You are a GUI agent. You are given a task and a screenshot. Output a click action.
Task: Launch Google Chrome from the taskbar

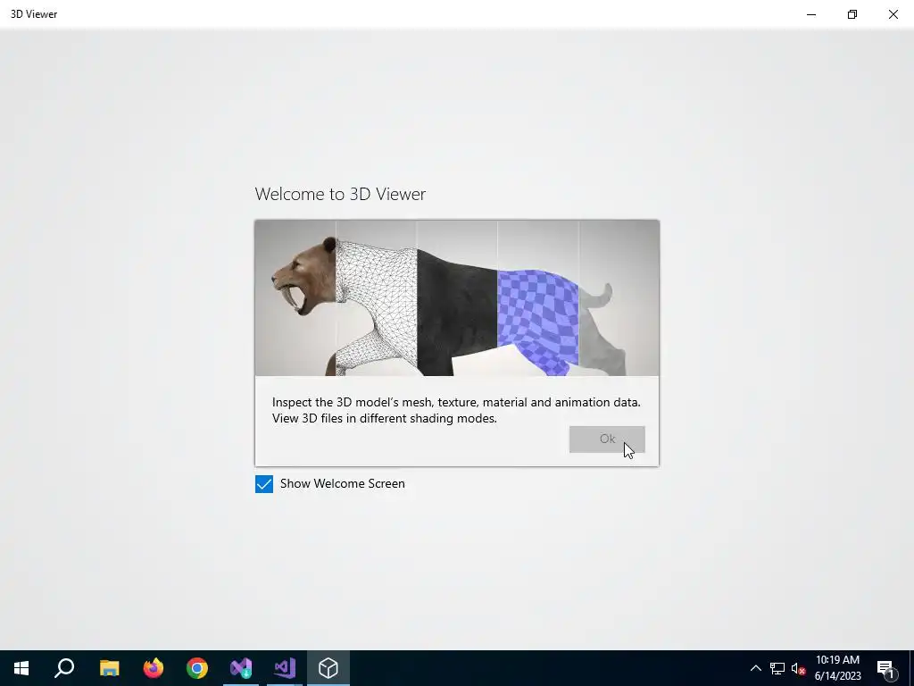pos(197,668)
